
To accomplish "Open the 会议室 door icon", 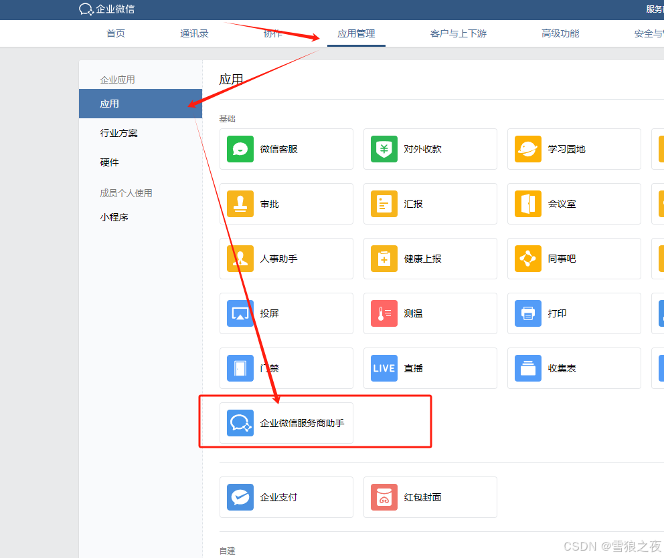I will point(528,204).
